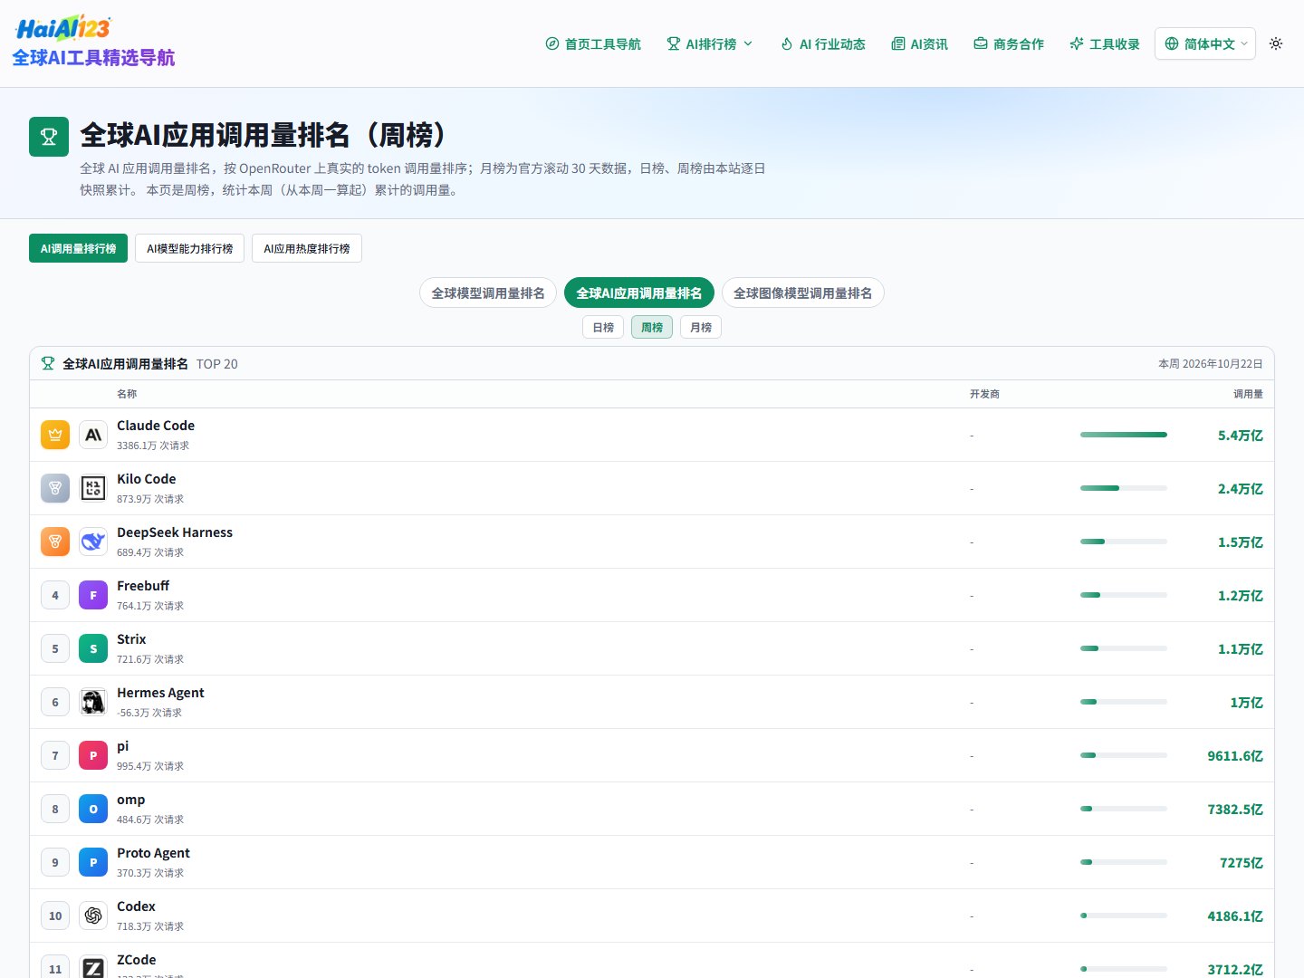Click the Kilo Code app logo
This screenshot has height=978, width=1304.
pyautogui.click(x=93, y=488)
